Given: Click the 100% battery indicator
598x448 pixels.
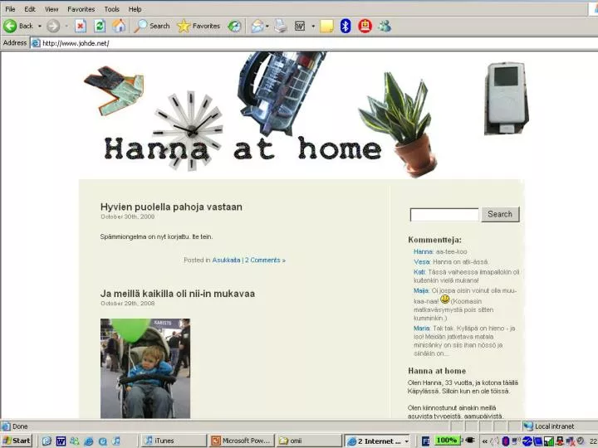Looking at the screenshot, I should tap(447, 441).
